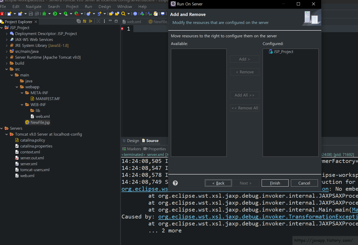
Task: Open the Debug dropdown arrow
Action: point(49,14)
